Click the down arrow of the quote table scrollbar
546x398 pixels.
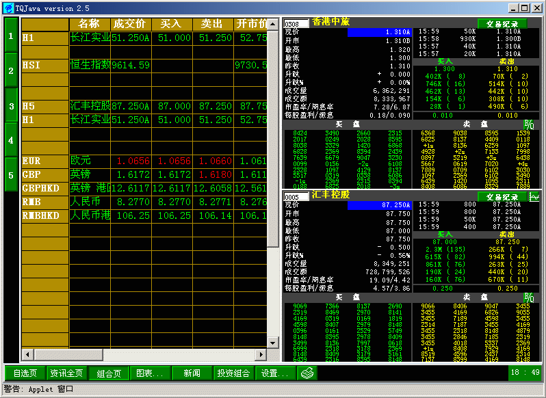click(x=272, y=343)
